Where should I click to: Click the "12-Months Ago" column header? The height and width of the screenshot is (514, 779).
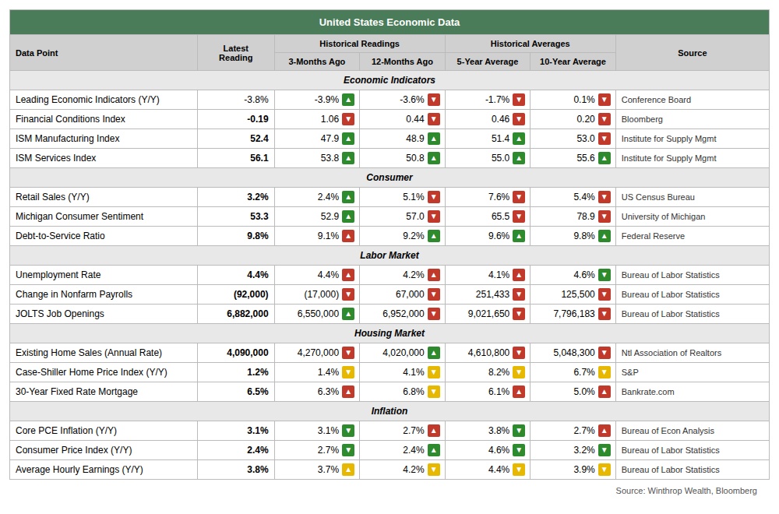point(402,62)
